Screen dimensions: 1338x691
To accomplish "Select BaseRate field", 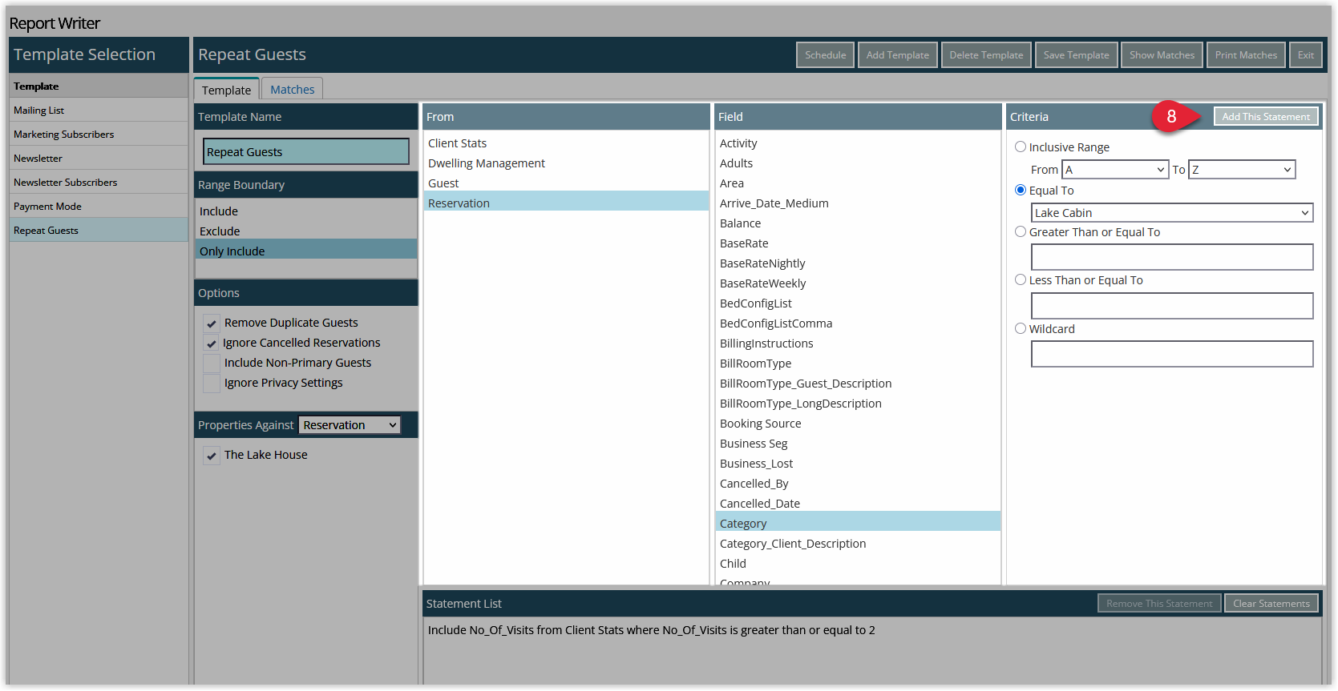I will click(858, 243).
